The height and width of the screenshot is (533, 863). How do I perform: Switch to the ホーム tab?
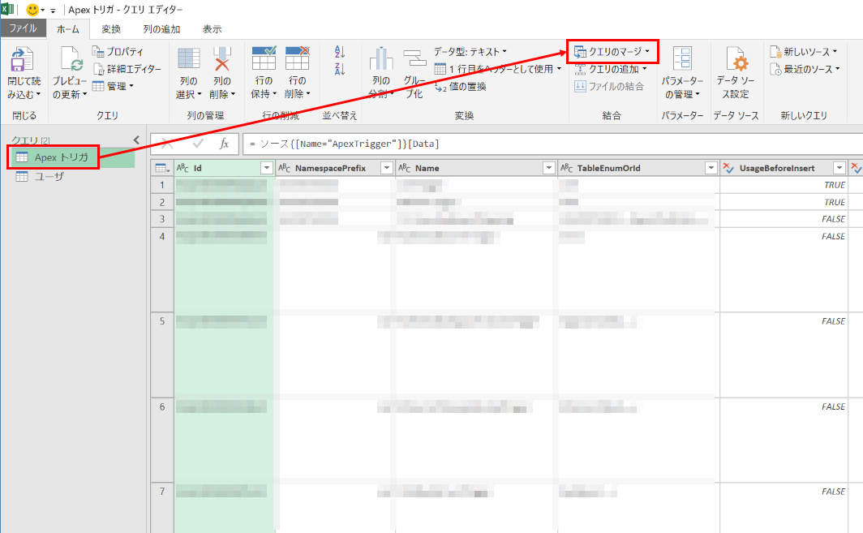tap(68, 29)
